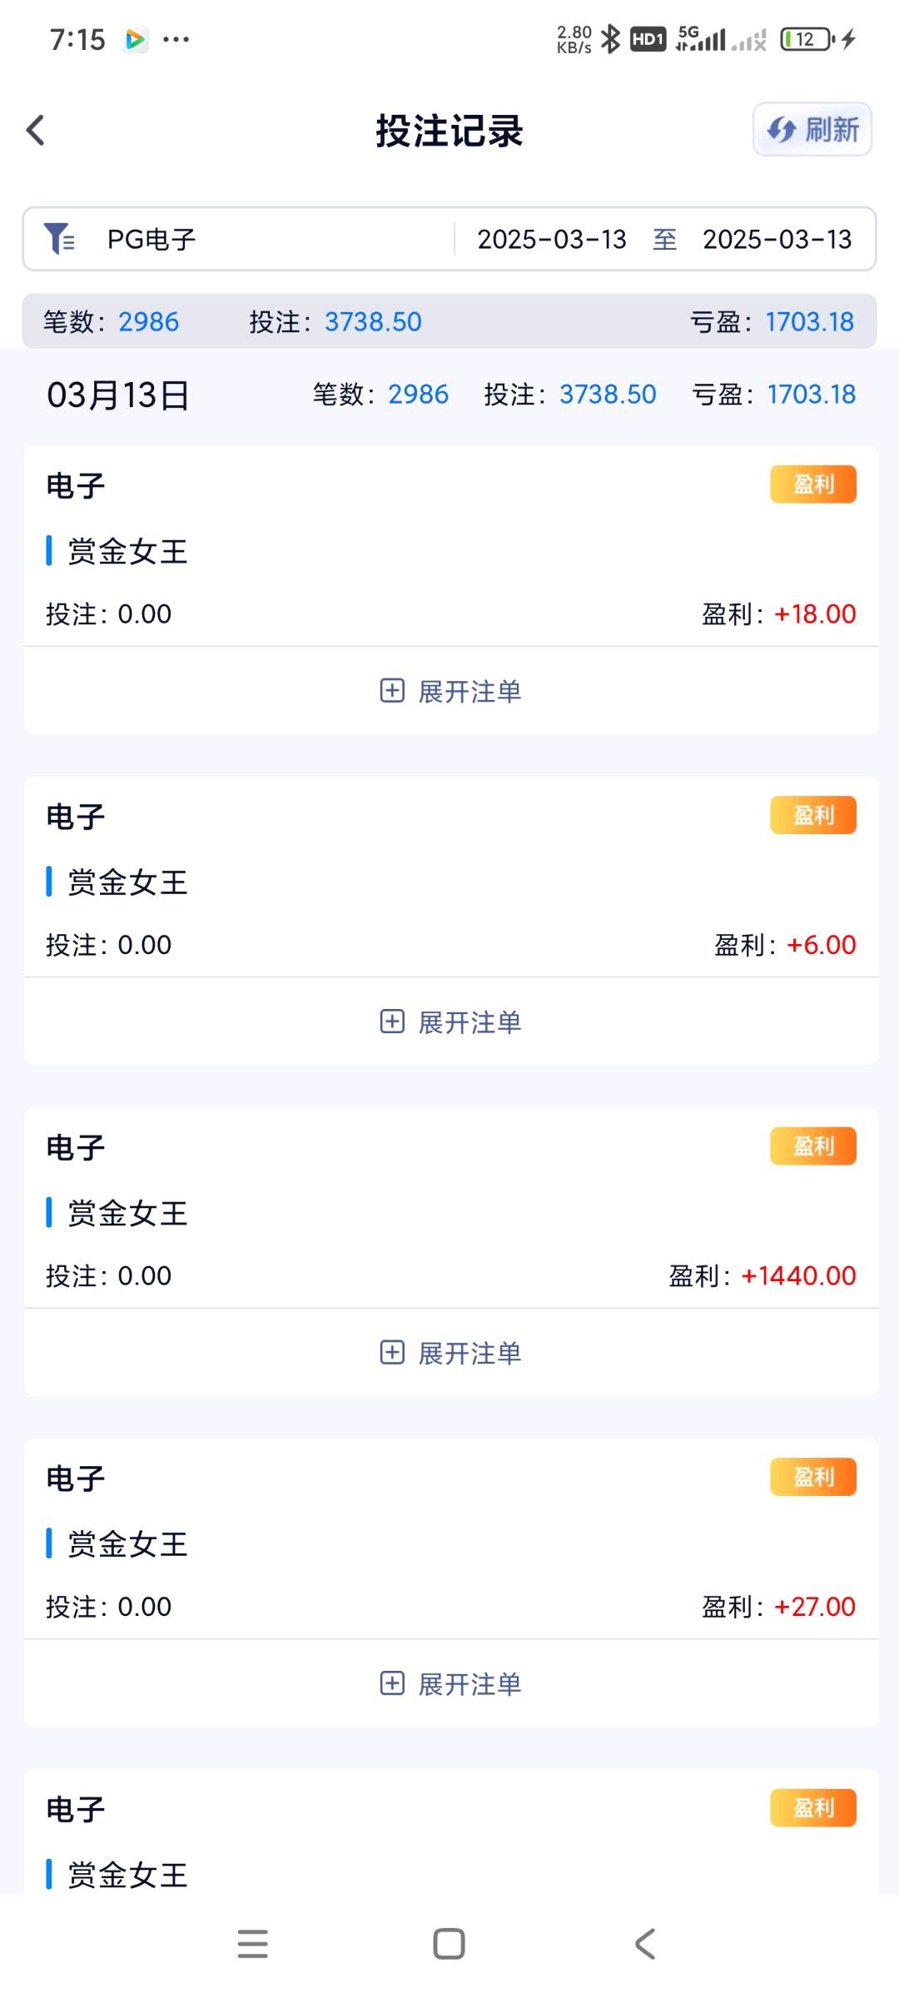The width and height of the screenshot is (899, 1998).
Task: Tap the plus icon in the +1440.00 record
Action: pyautogui.click(x=392, y=1353)
